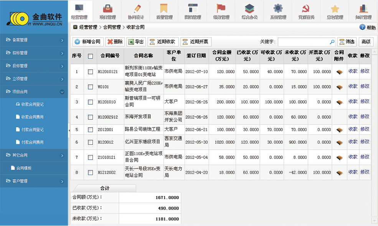Expand the 备案管理 sidebar section
378x226 pixels.
(x=35, y=40)
